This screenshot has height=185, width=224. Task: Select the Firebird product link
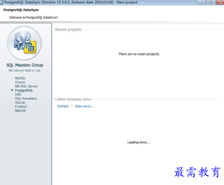[21, 106]
